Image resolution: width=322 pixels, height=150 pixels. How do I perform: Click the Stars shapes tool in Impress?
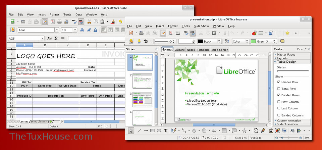[x=244, y=131]
